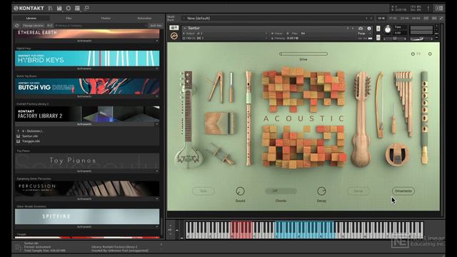The width and height of the screenshot is (457, 257).
Task: Expand Ethereal Earth Instruments dropdown arrow
Action: pos(157,41)
